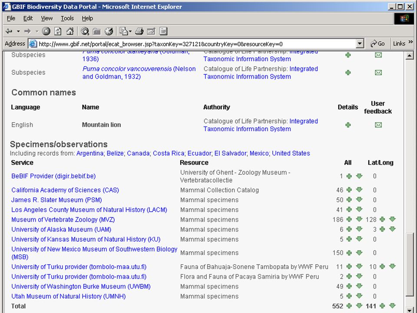Open the Help menu

[87, 18]
